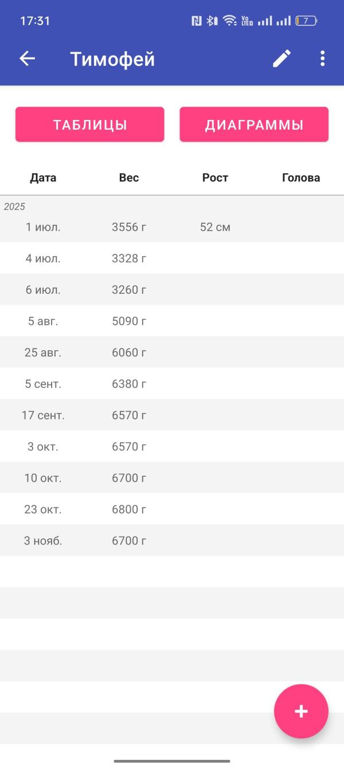344x769 pixels.
Task: Tap the Голова column header
Action: tap(301, 178)
